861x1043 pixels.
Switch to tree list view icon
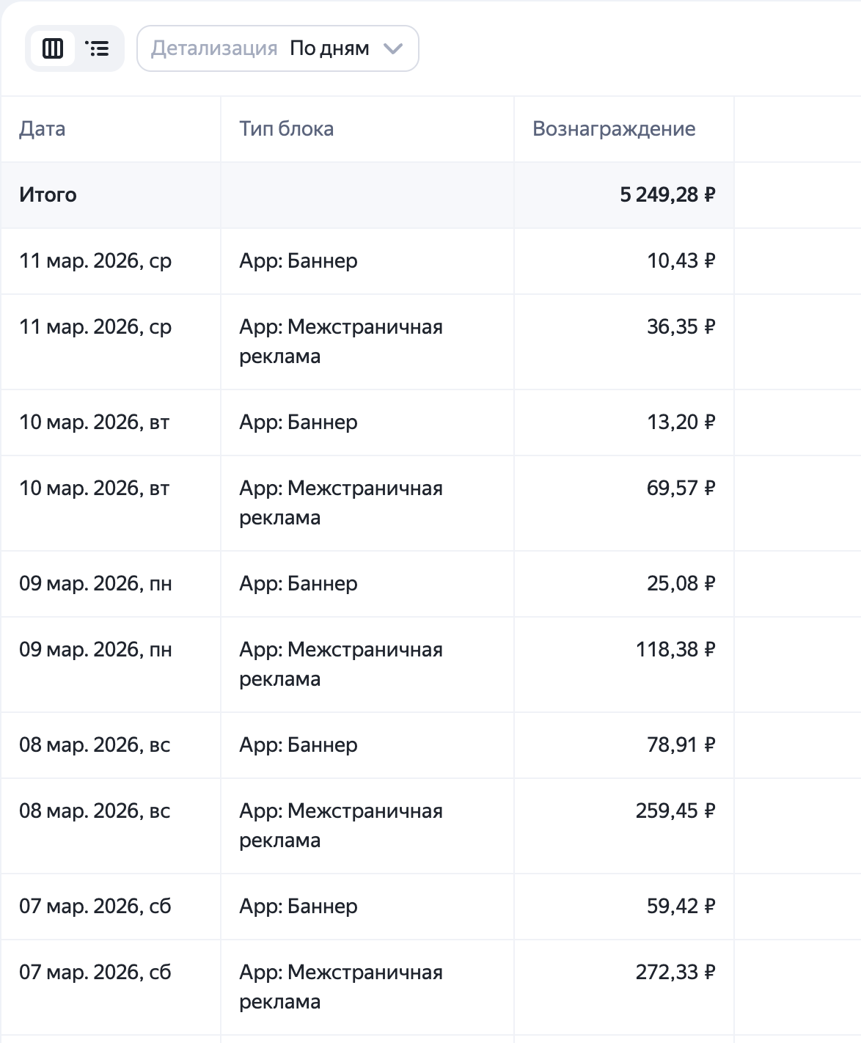coord(97,48)
